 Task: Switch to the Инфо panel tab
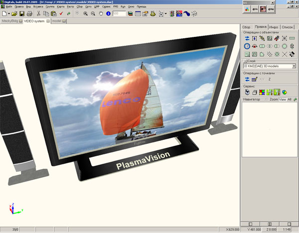(x=274, y=27)
